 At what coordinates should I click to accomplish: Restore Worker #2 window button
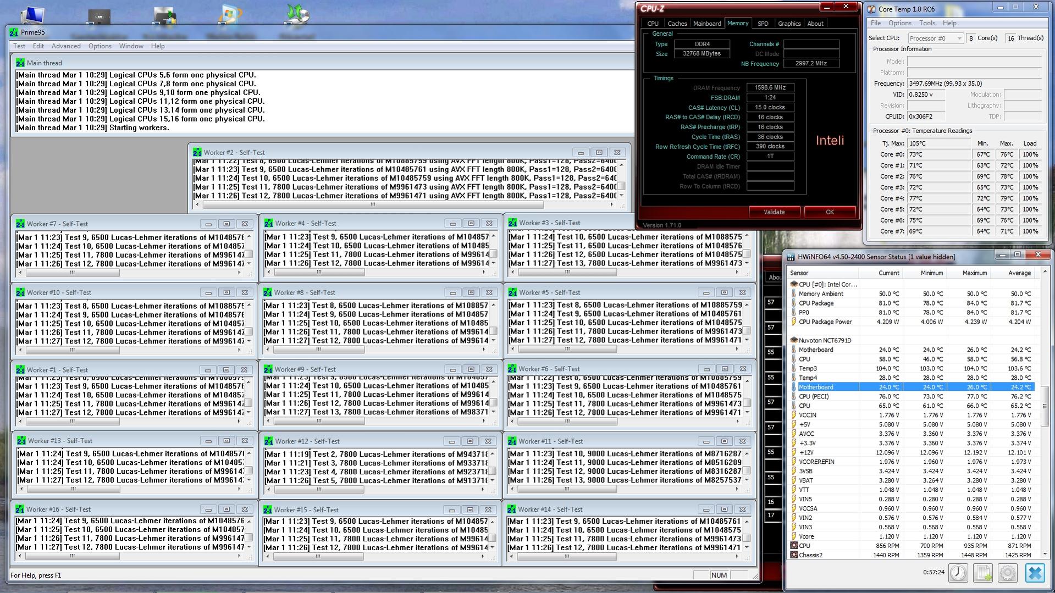pos(599,152)
